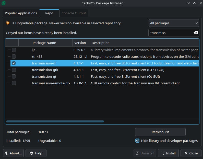Uncheck the transmission-cli checkbox
The width and height of the screenshot is (203, 159).
[x=14, y=63]
